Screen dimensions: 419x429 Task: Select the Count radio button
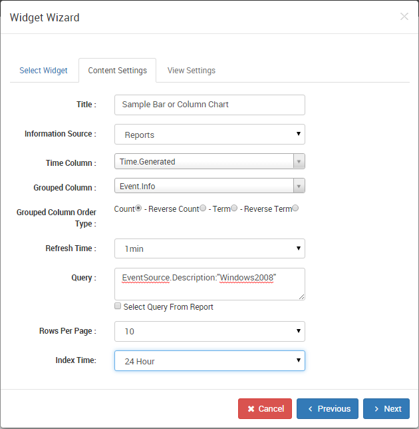[x=138, y=209]
